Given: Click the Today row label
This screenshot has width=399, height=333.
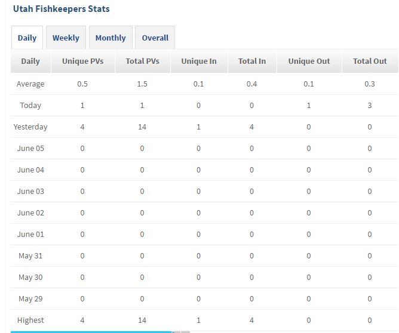Looking at the screenshot, I should tap(30, 105).
